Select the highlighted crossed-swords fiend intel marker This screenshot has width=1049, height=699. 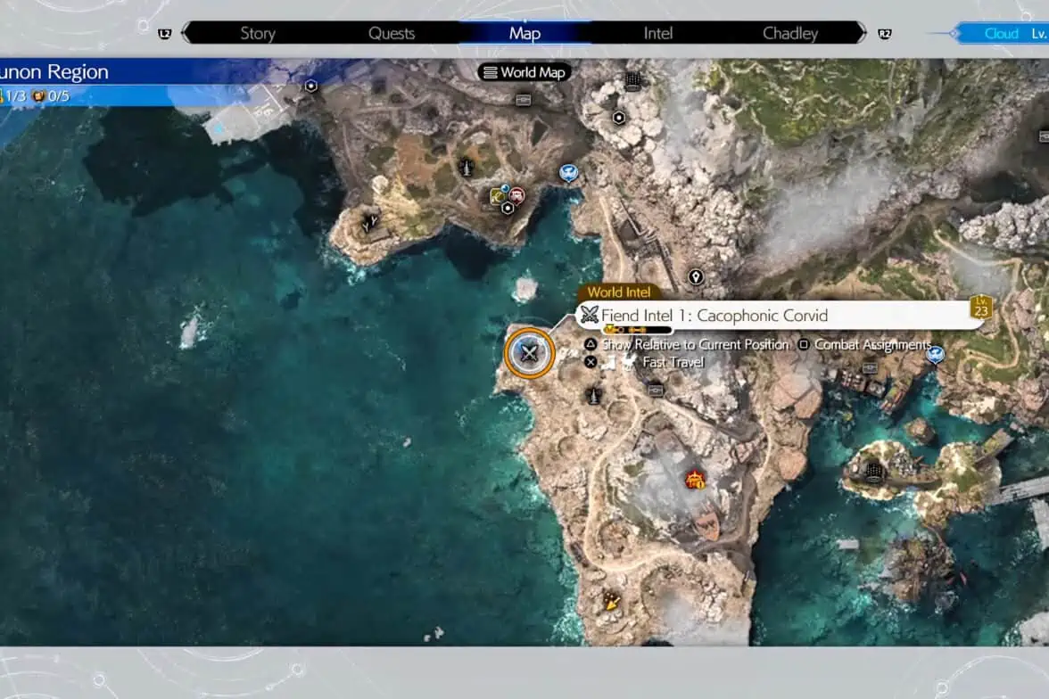529,352
